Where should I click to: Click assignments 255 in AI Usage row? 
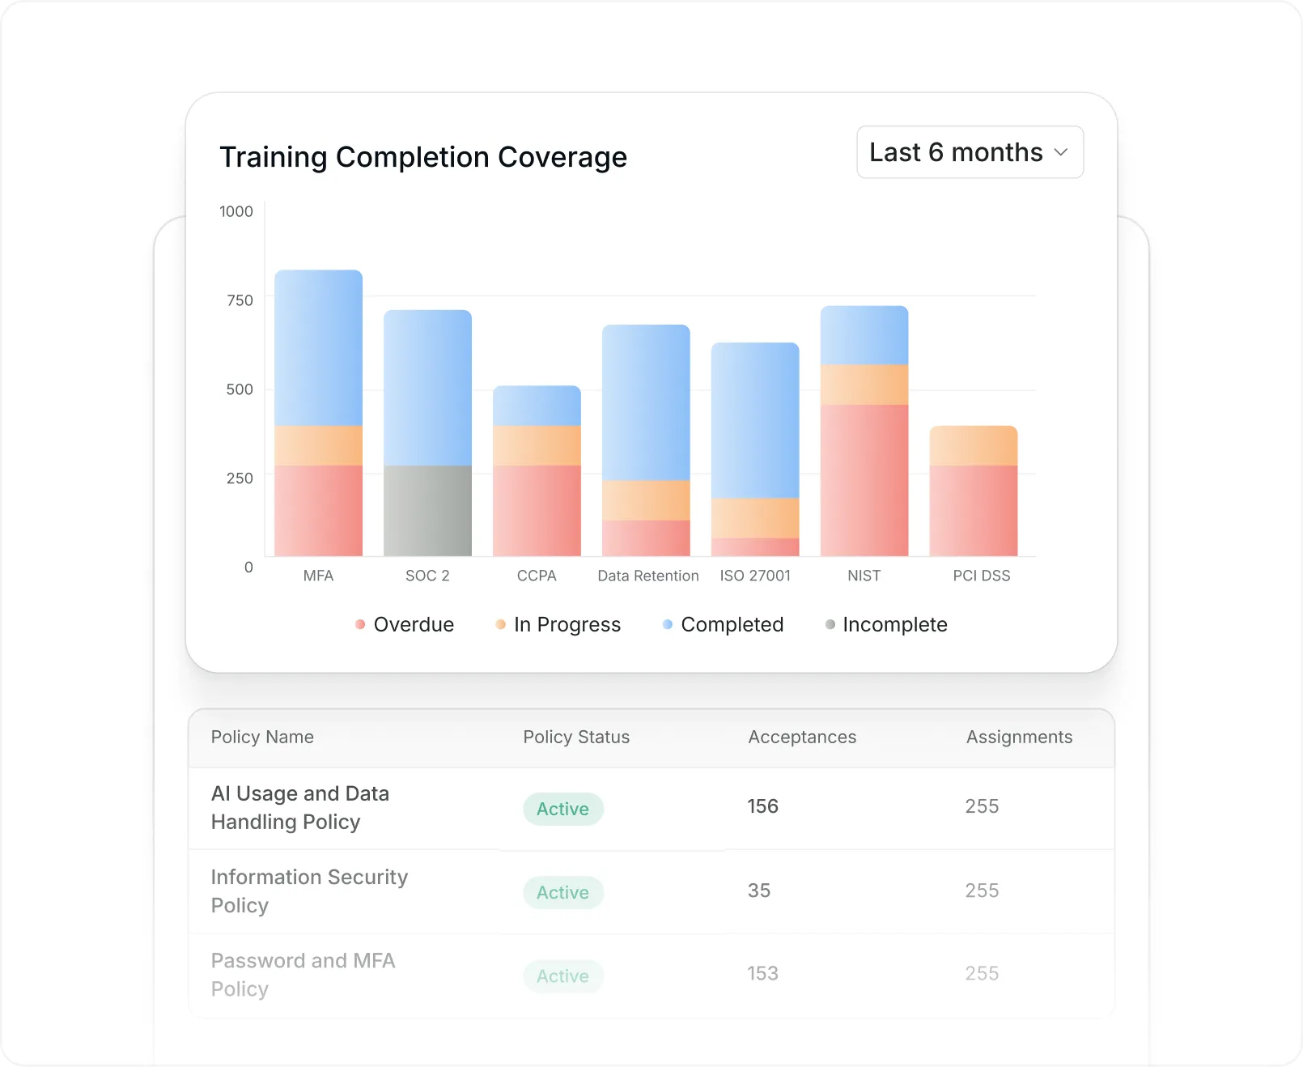pyautogui.click(x=982, y=806)
